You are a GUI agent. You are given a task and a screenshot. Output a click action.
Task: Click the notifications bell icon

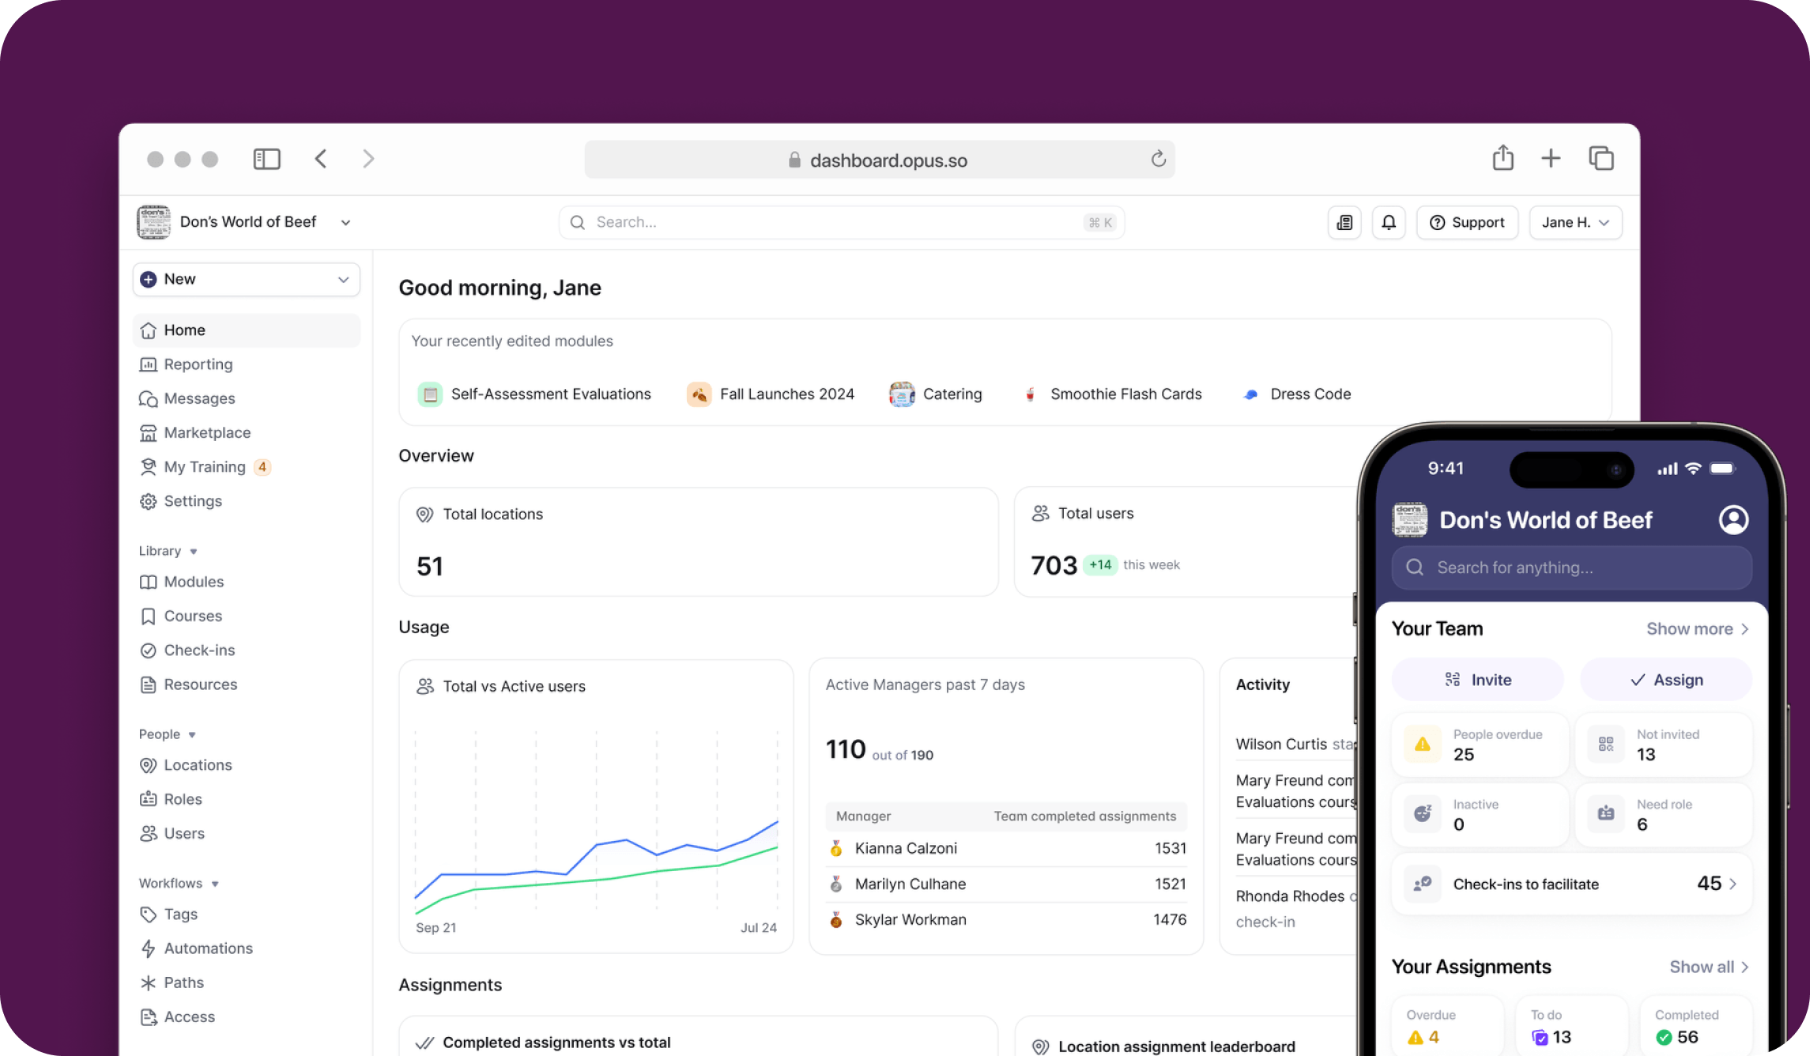point(1388,222)
